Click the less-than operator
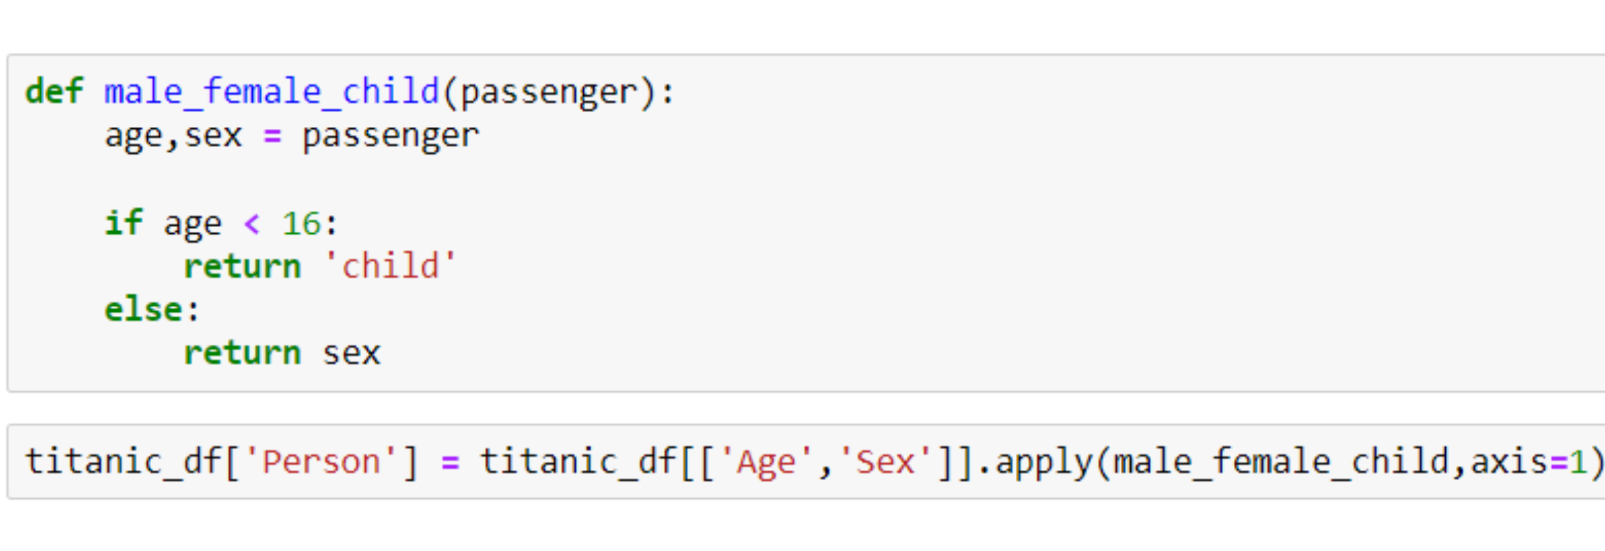 pos(251,224)
